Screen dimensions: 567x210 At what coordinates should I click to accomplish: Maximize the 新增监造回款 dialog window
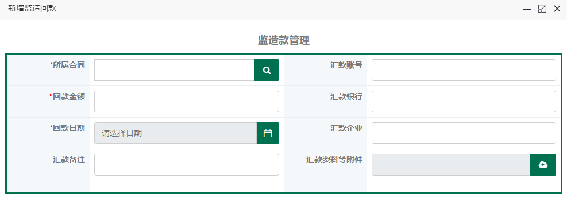(x=542, y=9)
